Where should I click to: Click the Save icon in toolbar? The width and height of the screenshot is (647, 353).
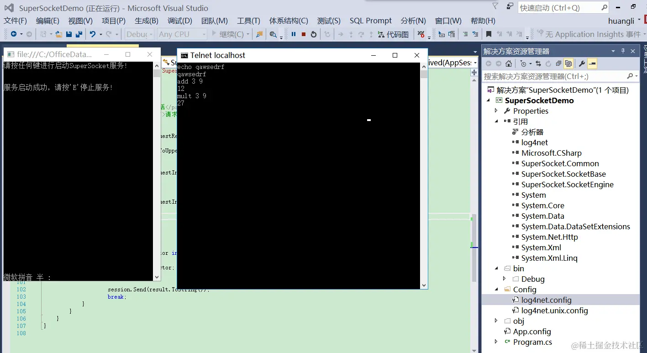(69, 34)
